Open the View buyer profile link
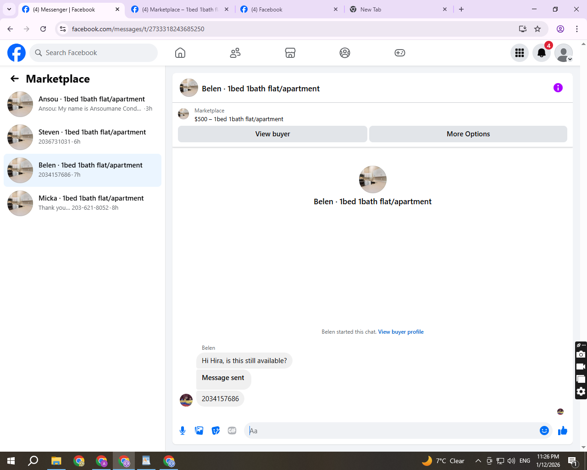 click(x=401, y=332)
